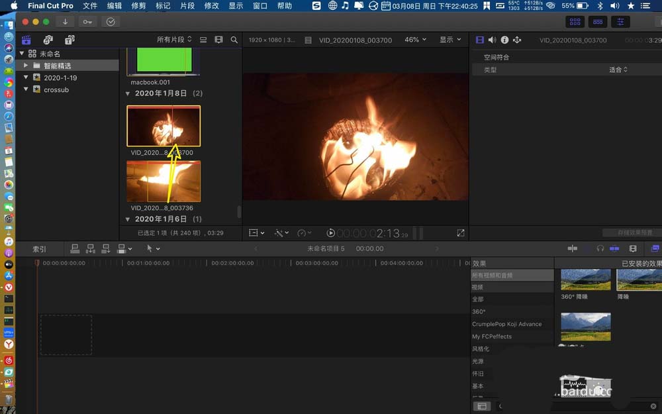
Task: Select 所有视频和音频 effects category
Action: click(x=512, y=276)
